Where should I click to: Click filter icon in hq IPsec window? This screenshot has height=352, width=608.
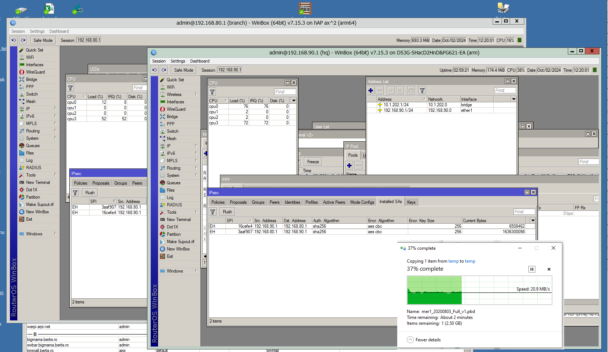click(213, 211)
